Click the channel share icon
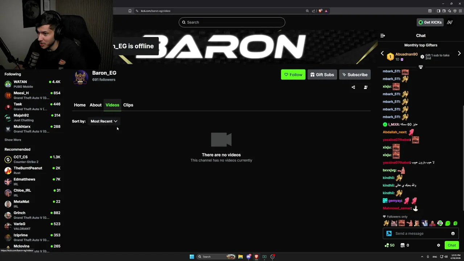The image size is (464, 261). 353,87
